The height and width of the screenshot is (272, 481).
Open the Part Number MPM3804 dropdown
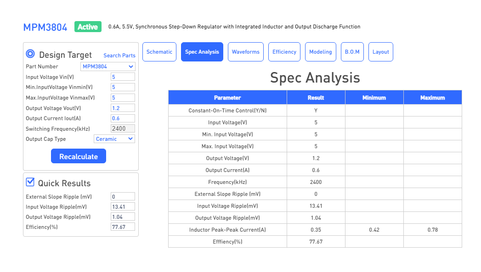coord(108,67)
